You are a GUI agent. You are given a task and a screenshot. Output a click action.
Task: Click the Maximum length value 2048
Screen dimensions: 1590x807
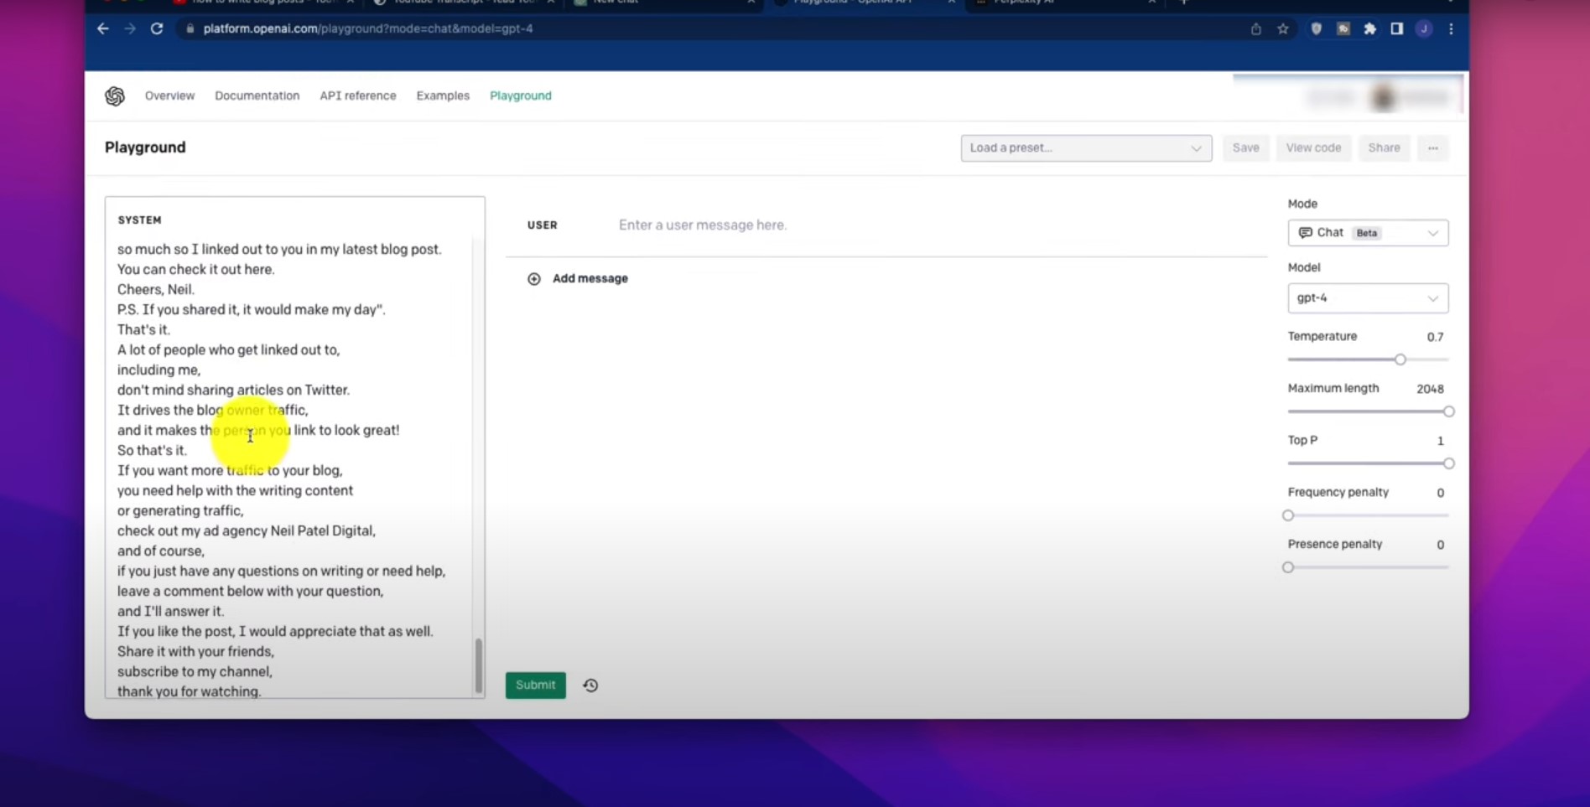tap(1430, 389)
